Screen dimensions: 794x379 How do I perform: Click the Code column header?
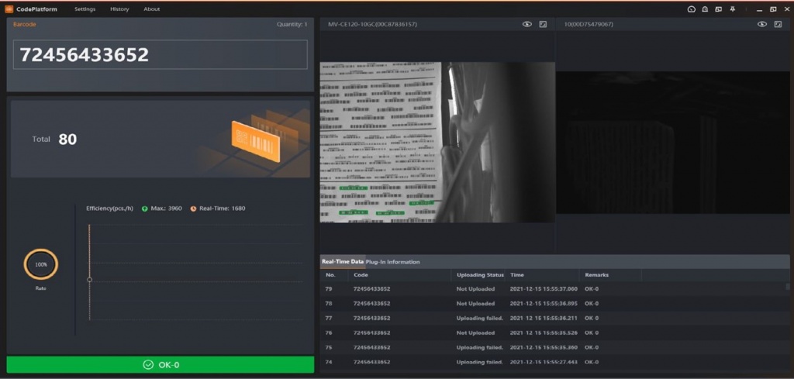pyautogui.click(x=361, y=275)
